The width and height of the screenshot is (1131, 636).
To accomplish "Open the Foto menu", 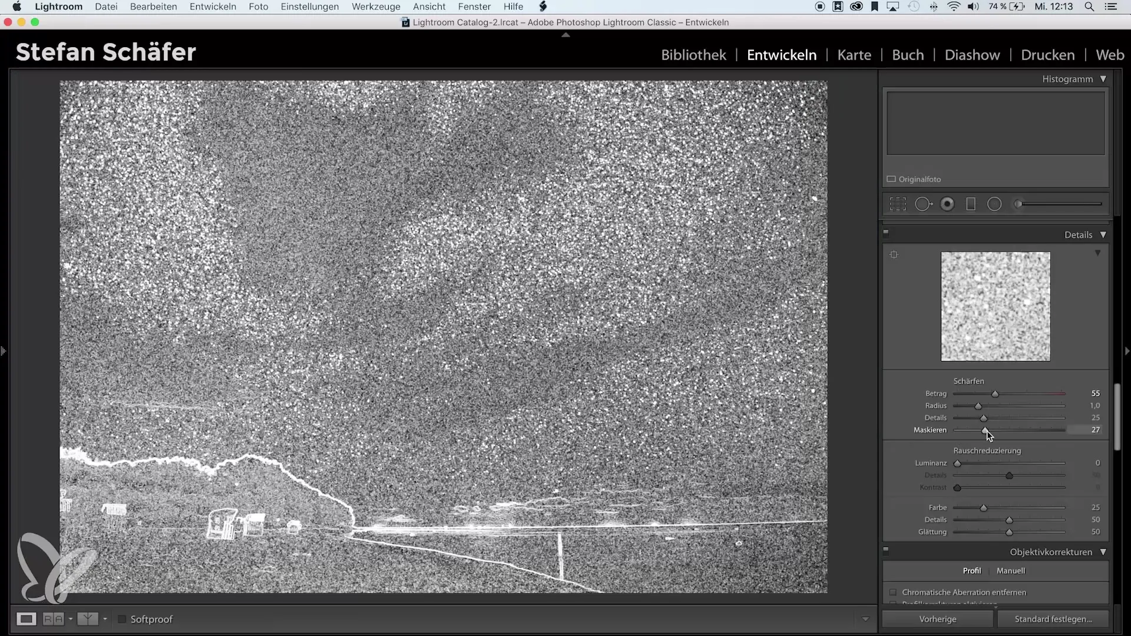I will click(x=259, y=6).
